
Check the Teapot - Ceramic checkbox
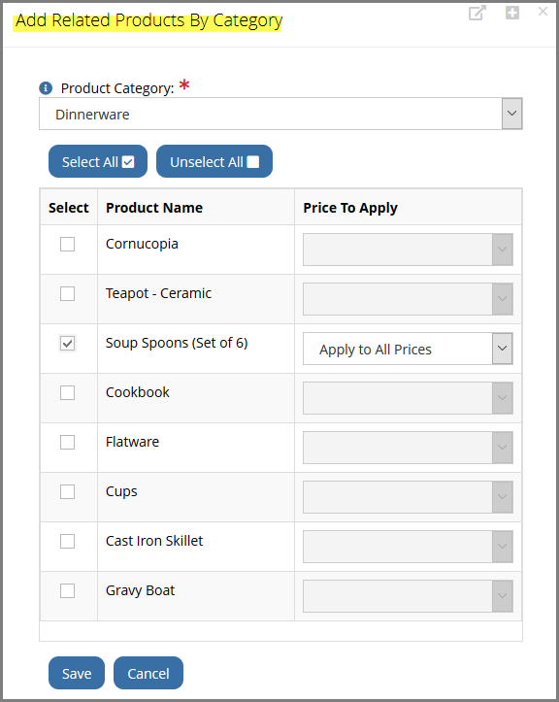(68, 293)
